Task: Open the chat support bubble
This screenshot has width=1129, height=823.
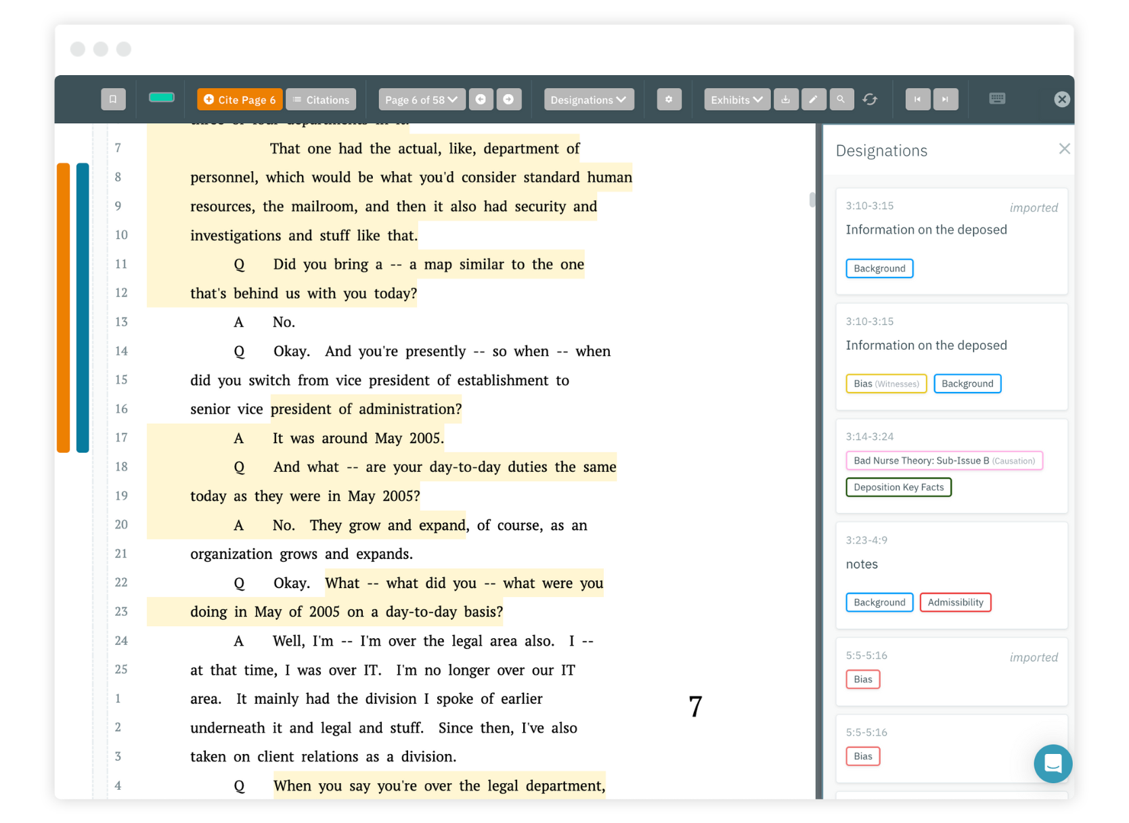Action: coord(1053,763)
